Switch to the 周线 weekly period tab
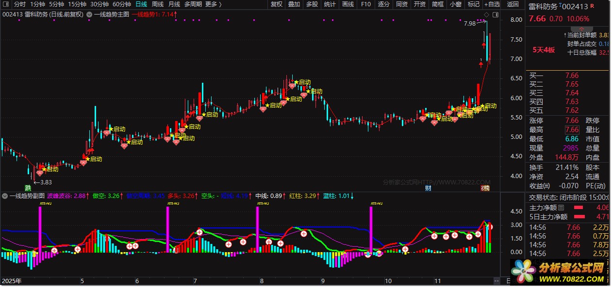The width and height of the screenshot is (612, 287). [158, 4]
